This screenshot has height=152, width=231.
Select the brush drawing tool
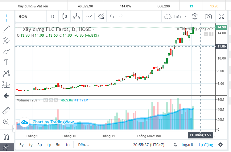tap(6, 51)
